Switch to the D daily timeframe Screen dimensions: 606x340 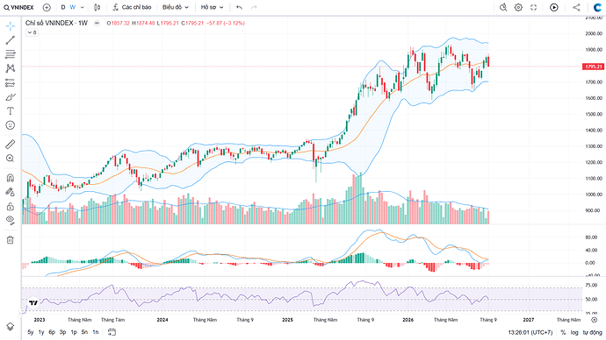pyautogui.click(x=63, y=7)
